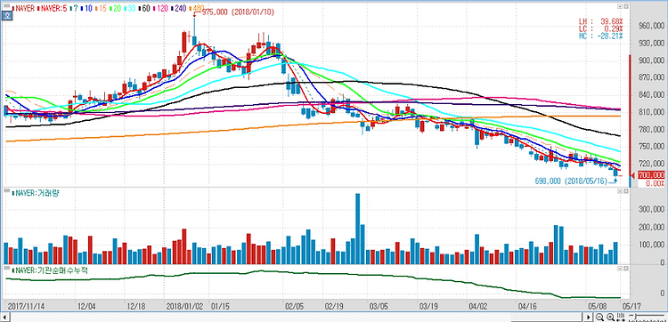Click the zoom out magnifier icon
Image resolution: width=668 pixels, height=322 pixels.
tap(599, 317)
